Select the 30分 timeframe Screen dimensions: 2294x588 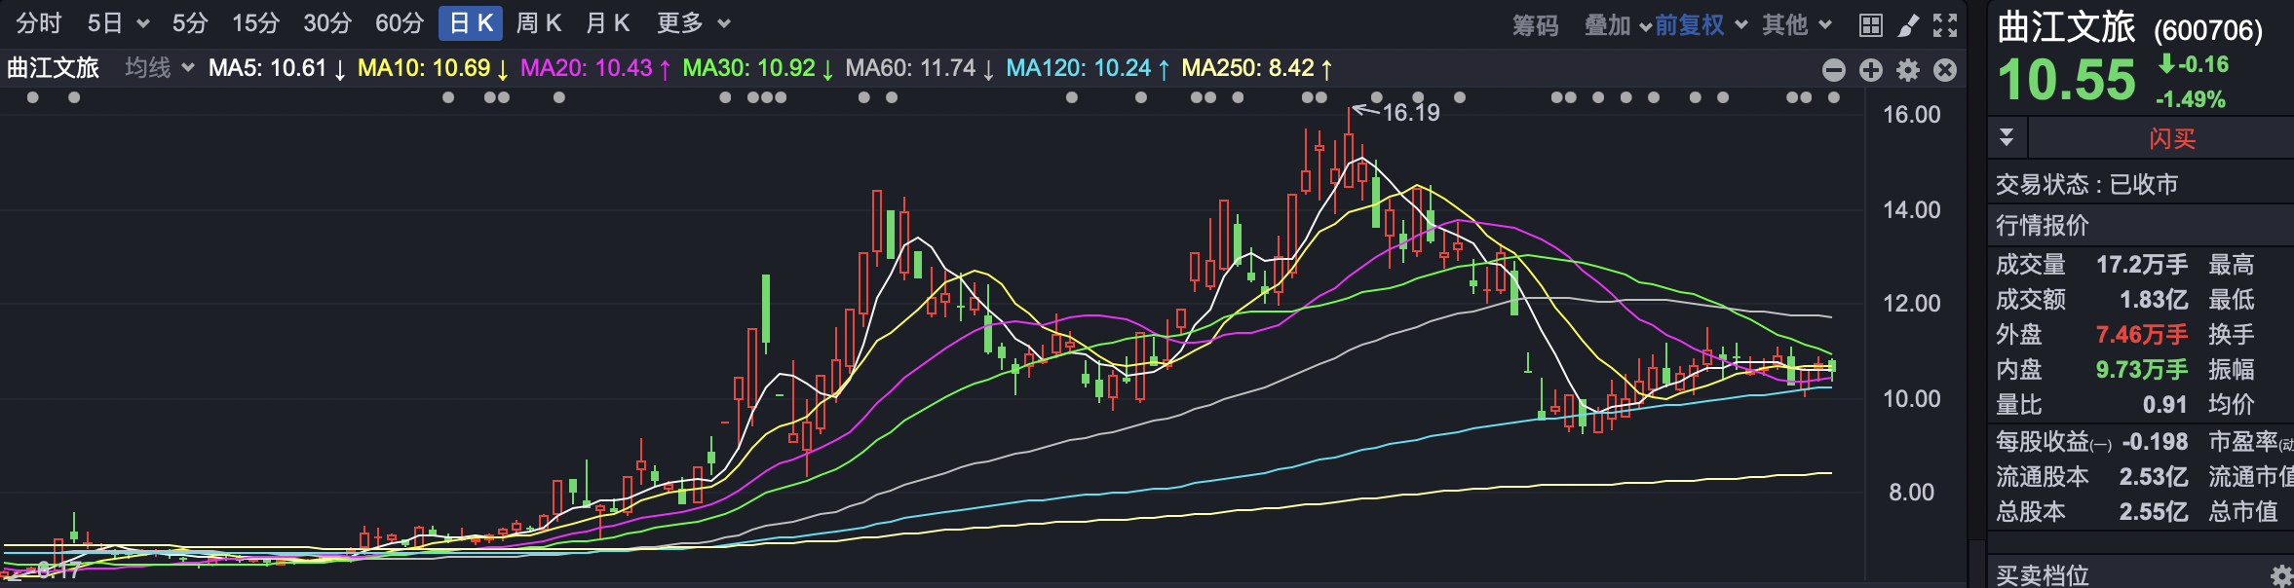tap(327, 23)
